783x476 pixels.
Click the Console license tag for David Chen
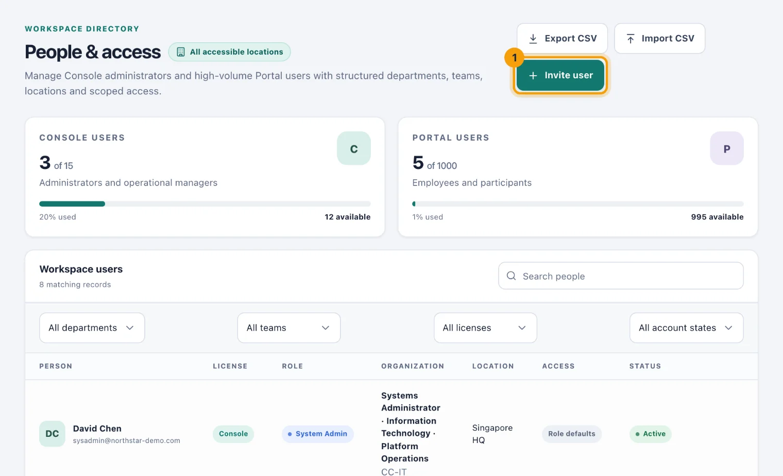tap(233, 434)
